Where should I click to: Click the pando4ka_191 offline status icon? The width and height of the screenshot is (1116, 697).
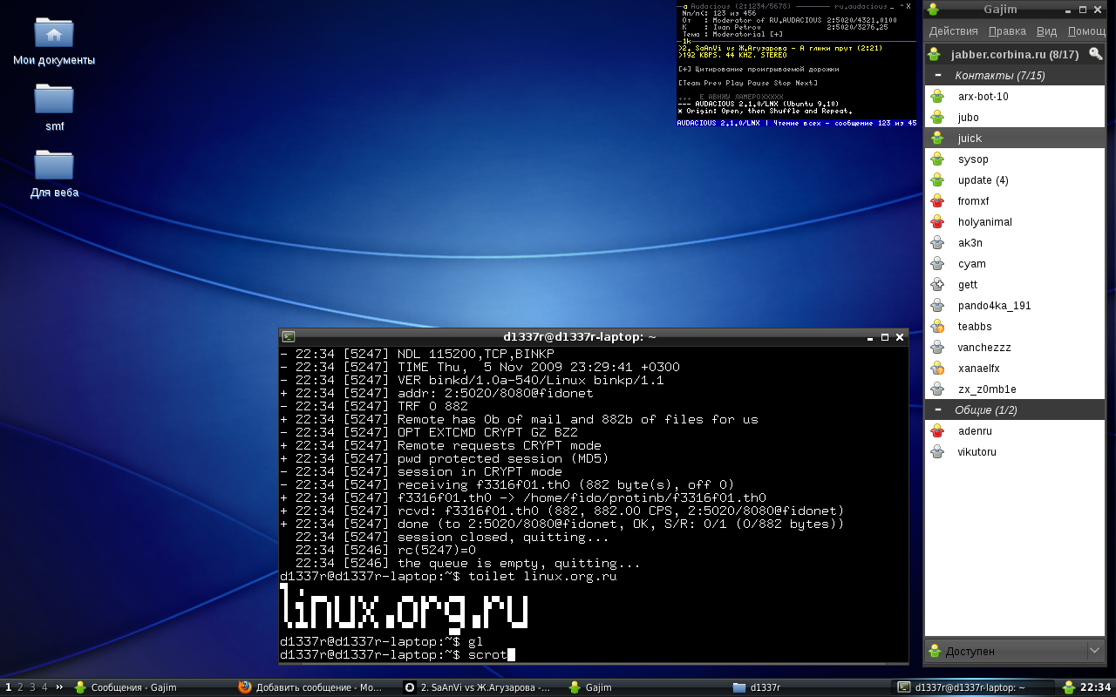click(937, 306)
